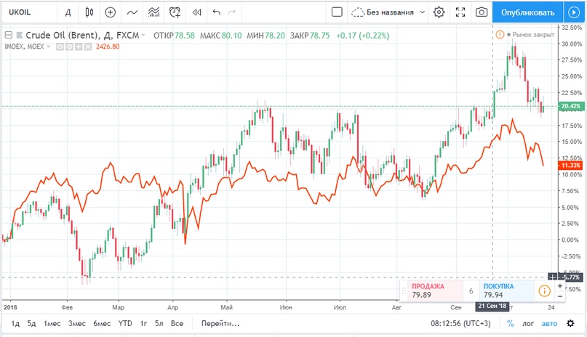Select the YTD date range
This screenshot has width=587, height=337.
(x=125, y=324)
